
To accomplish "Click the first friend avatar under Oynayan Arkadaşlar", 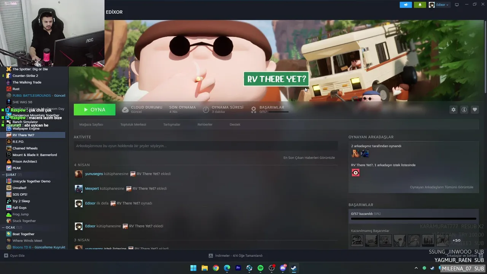I will click(x=355, y=153).
